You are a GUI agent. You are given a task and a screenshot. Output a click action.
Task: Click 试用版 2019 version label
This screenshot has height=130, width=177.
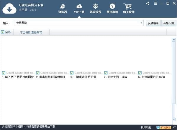(27, 10)
